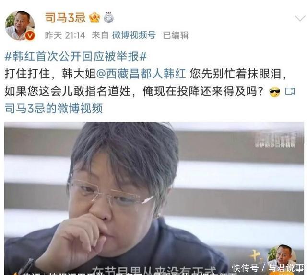
Task: Open mention @西藏昌都人韩红
Action: tap(141, 74)
